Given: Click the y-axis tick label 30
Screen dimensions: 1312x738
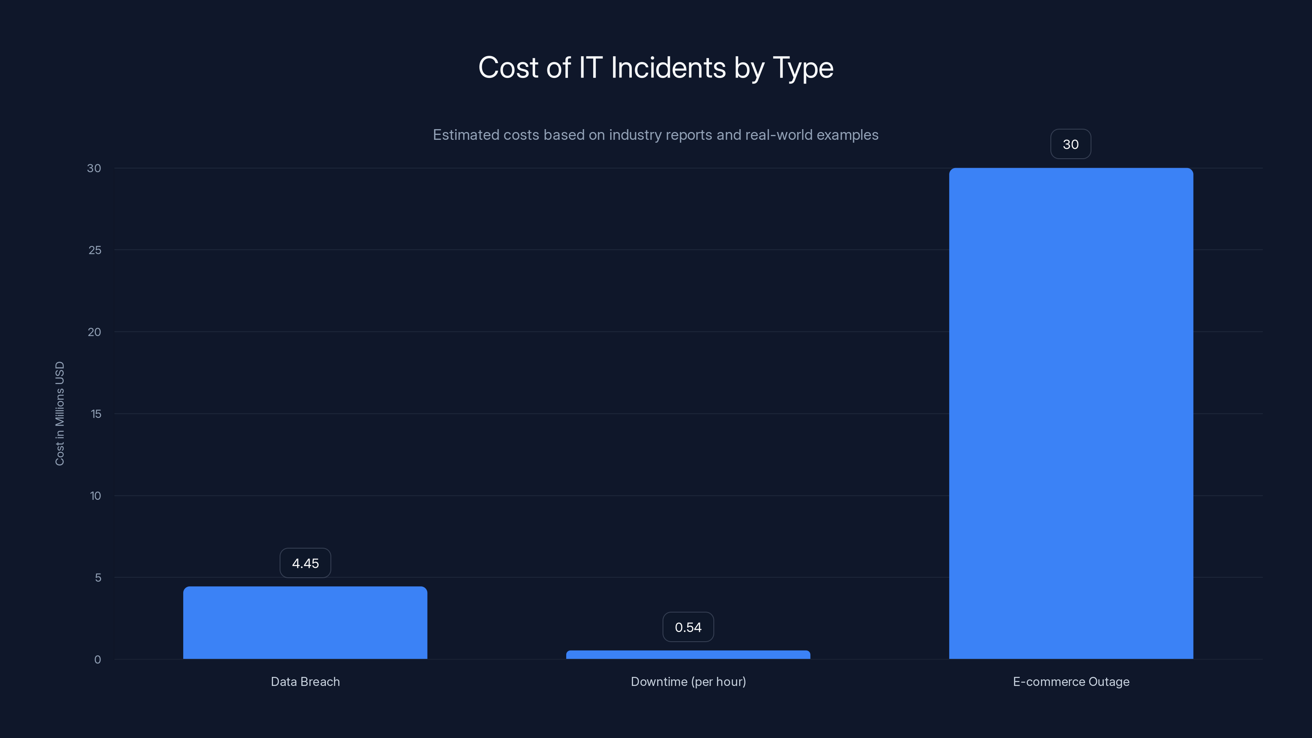Looking at the screenshot, I should (94, 168).
